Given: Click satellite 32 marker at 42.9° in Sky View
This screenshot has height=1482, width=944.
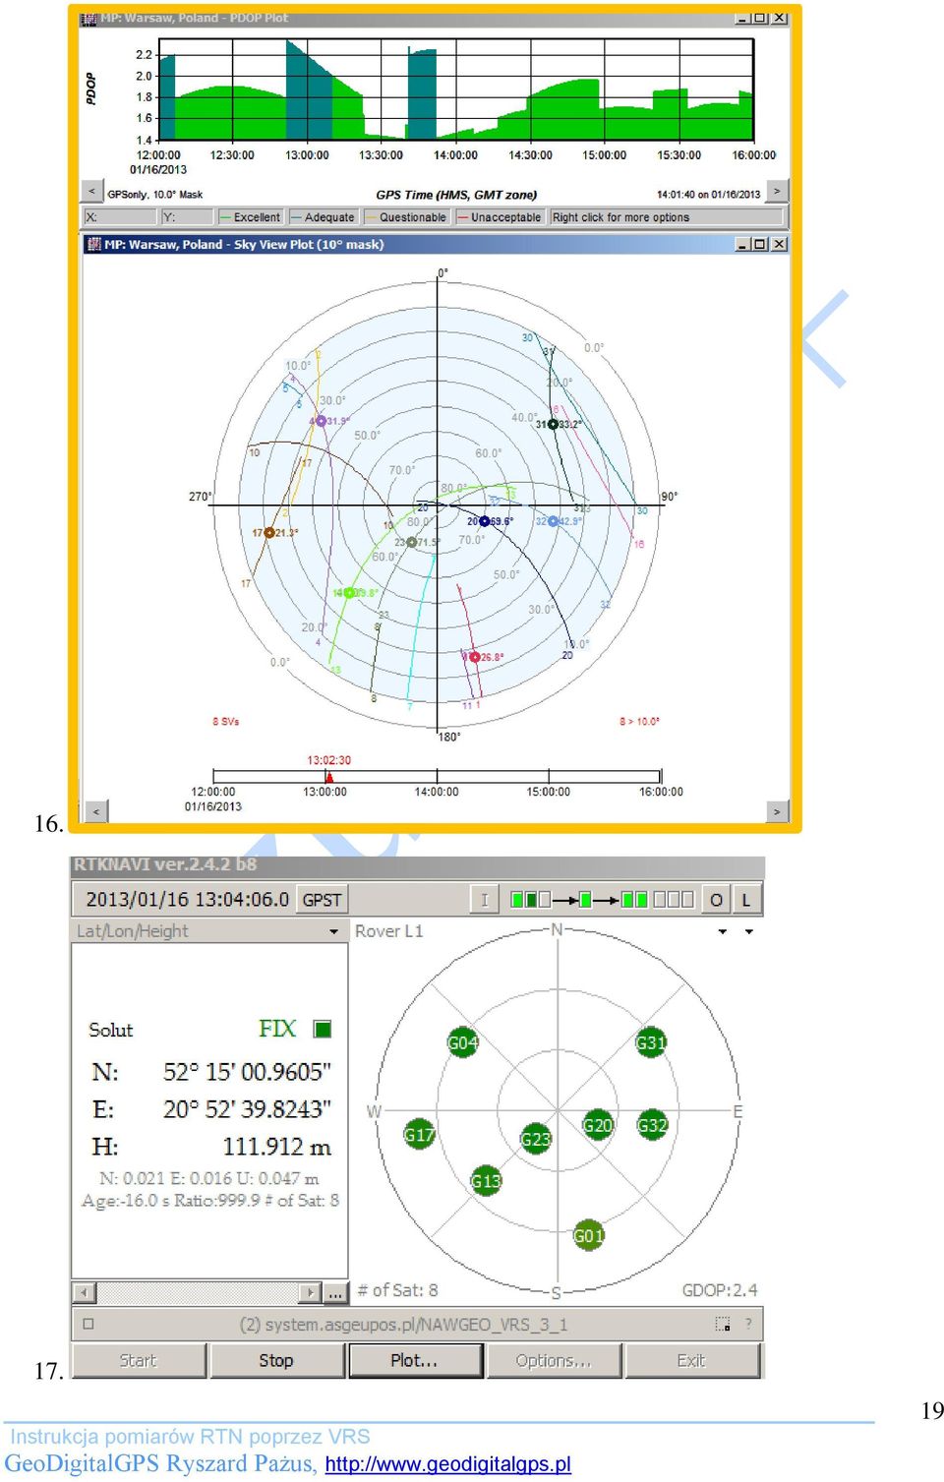Looking at the screenshot, I should tap(553, 521).
